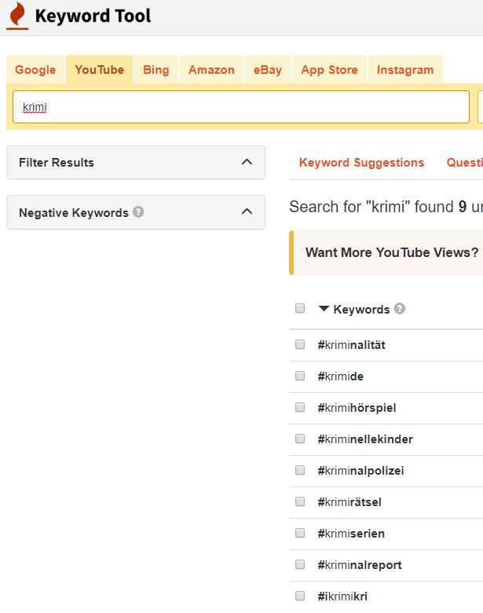Click the #krimide keyword text
Screen dimensions: 483x613
pyautogui.click(x=340, y=376)
